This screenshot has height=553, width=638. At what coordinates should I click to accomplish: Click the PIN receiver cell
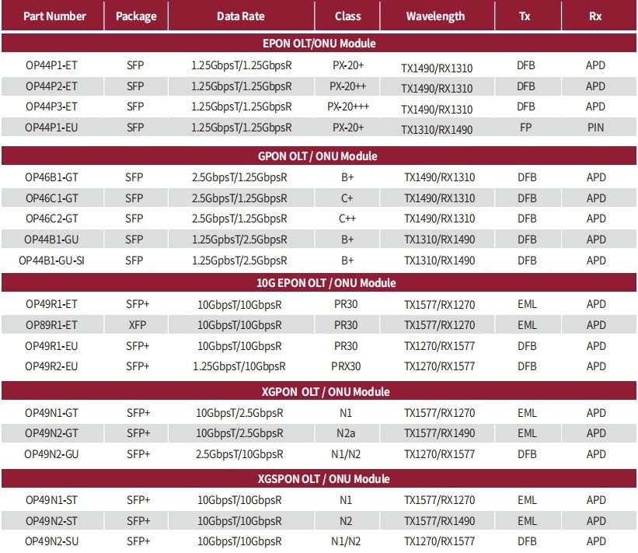tap(596, 128)
